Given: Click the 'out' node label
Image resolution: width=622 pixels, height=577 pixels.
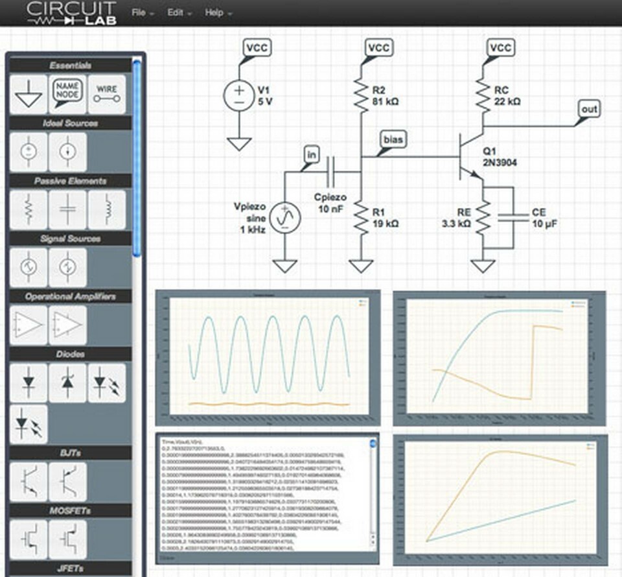Looking at the screenshot, I should coord(589,109).
